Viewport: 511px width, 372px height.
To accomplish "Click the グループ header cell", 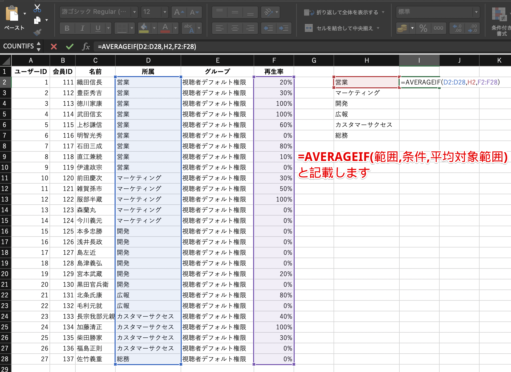I will 217,72.
